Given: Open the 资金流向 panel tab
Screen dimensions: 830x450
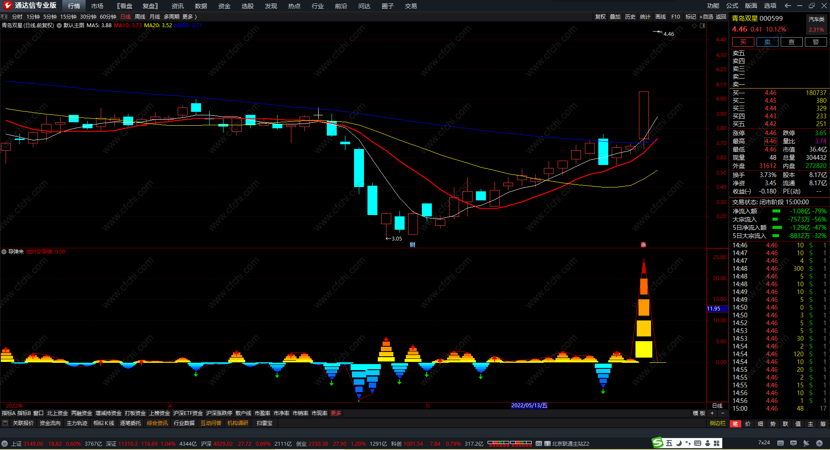Looking at the screenshot, I should tap(50, 423).
